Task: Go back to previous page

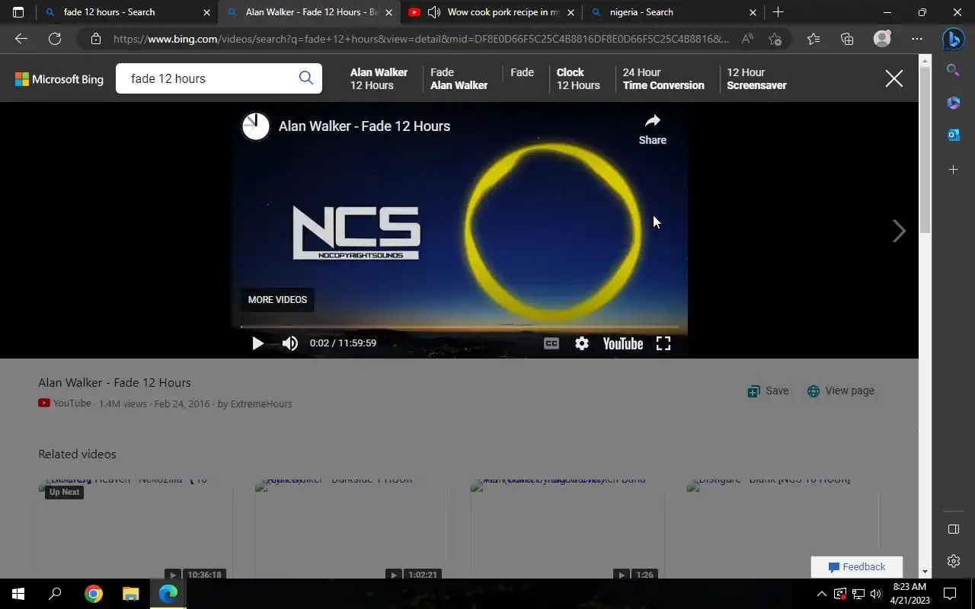Action: [x=21, y=39]
